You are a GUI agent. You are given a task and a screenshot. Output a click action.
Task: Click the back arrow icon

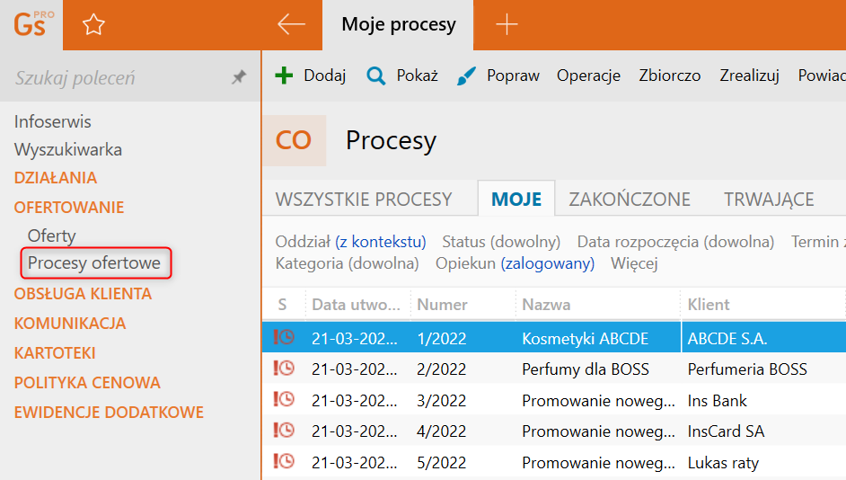[x=292, y=25]
